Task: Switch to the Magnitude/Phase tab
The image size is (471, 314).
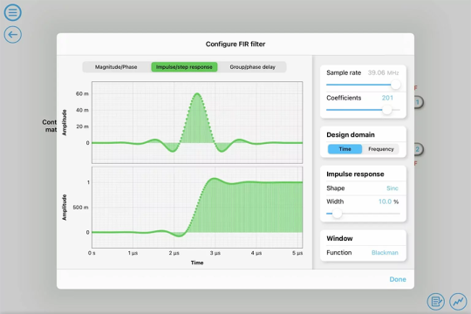Action: [116, 67]
